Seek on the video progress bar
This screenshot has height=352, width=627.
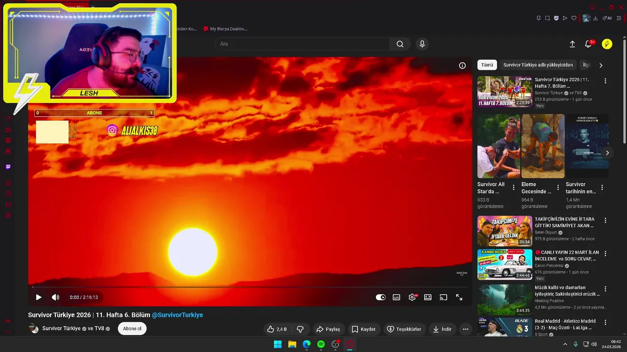coord(250,287)
